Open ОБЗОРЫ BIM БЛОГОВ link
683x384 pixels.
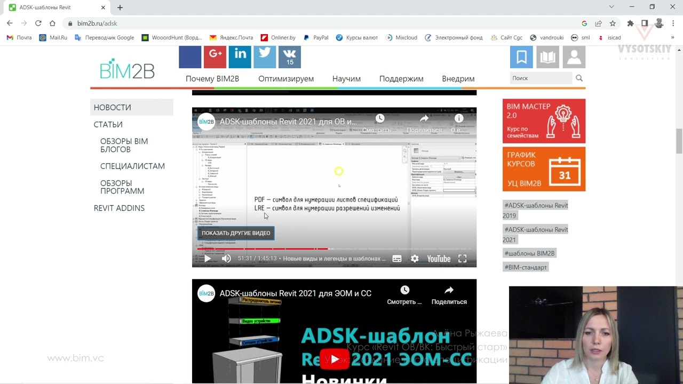click(x=124, y=145)
